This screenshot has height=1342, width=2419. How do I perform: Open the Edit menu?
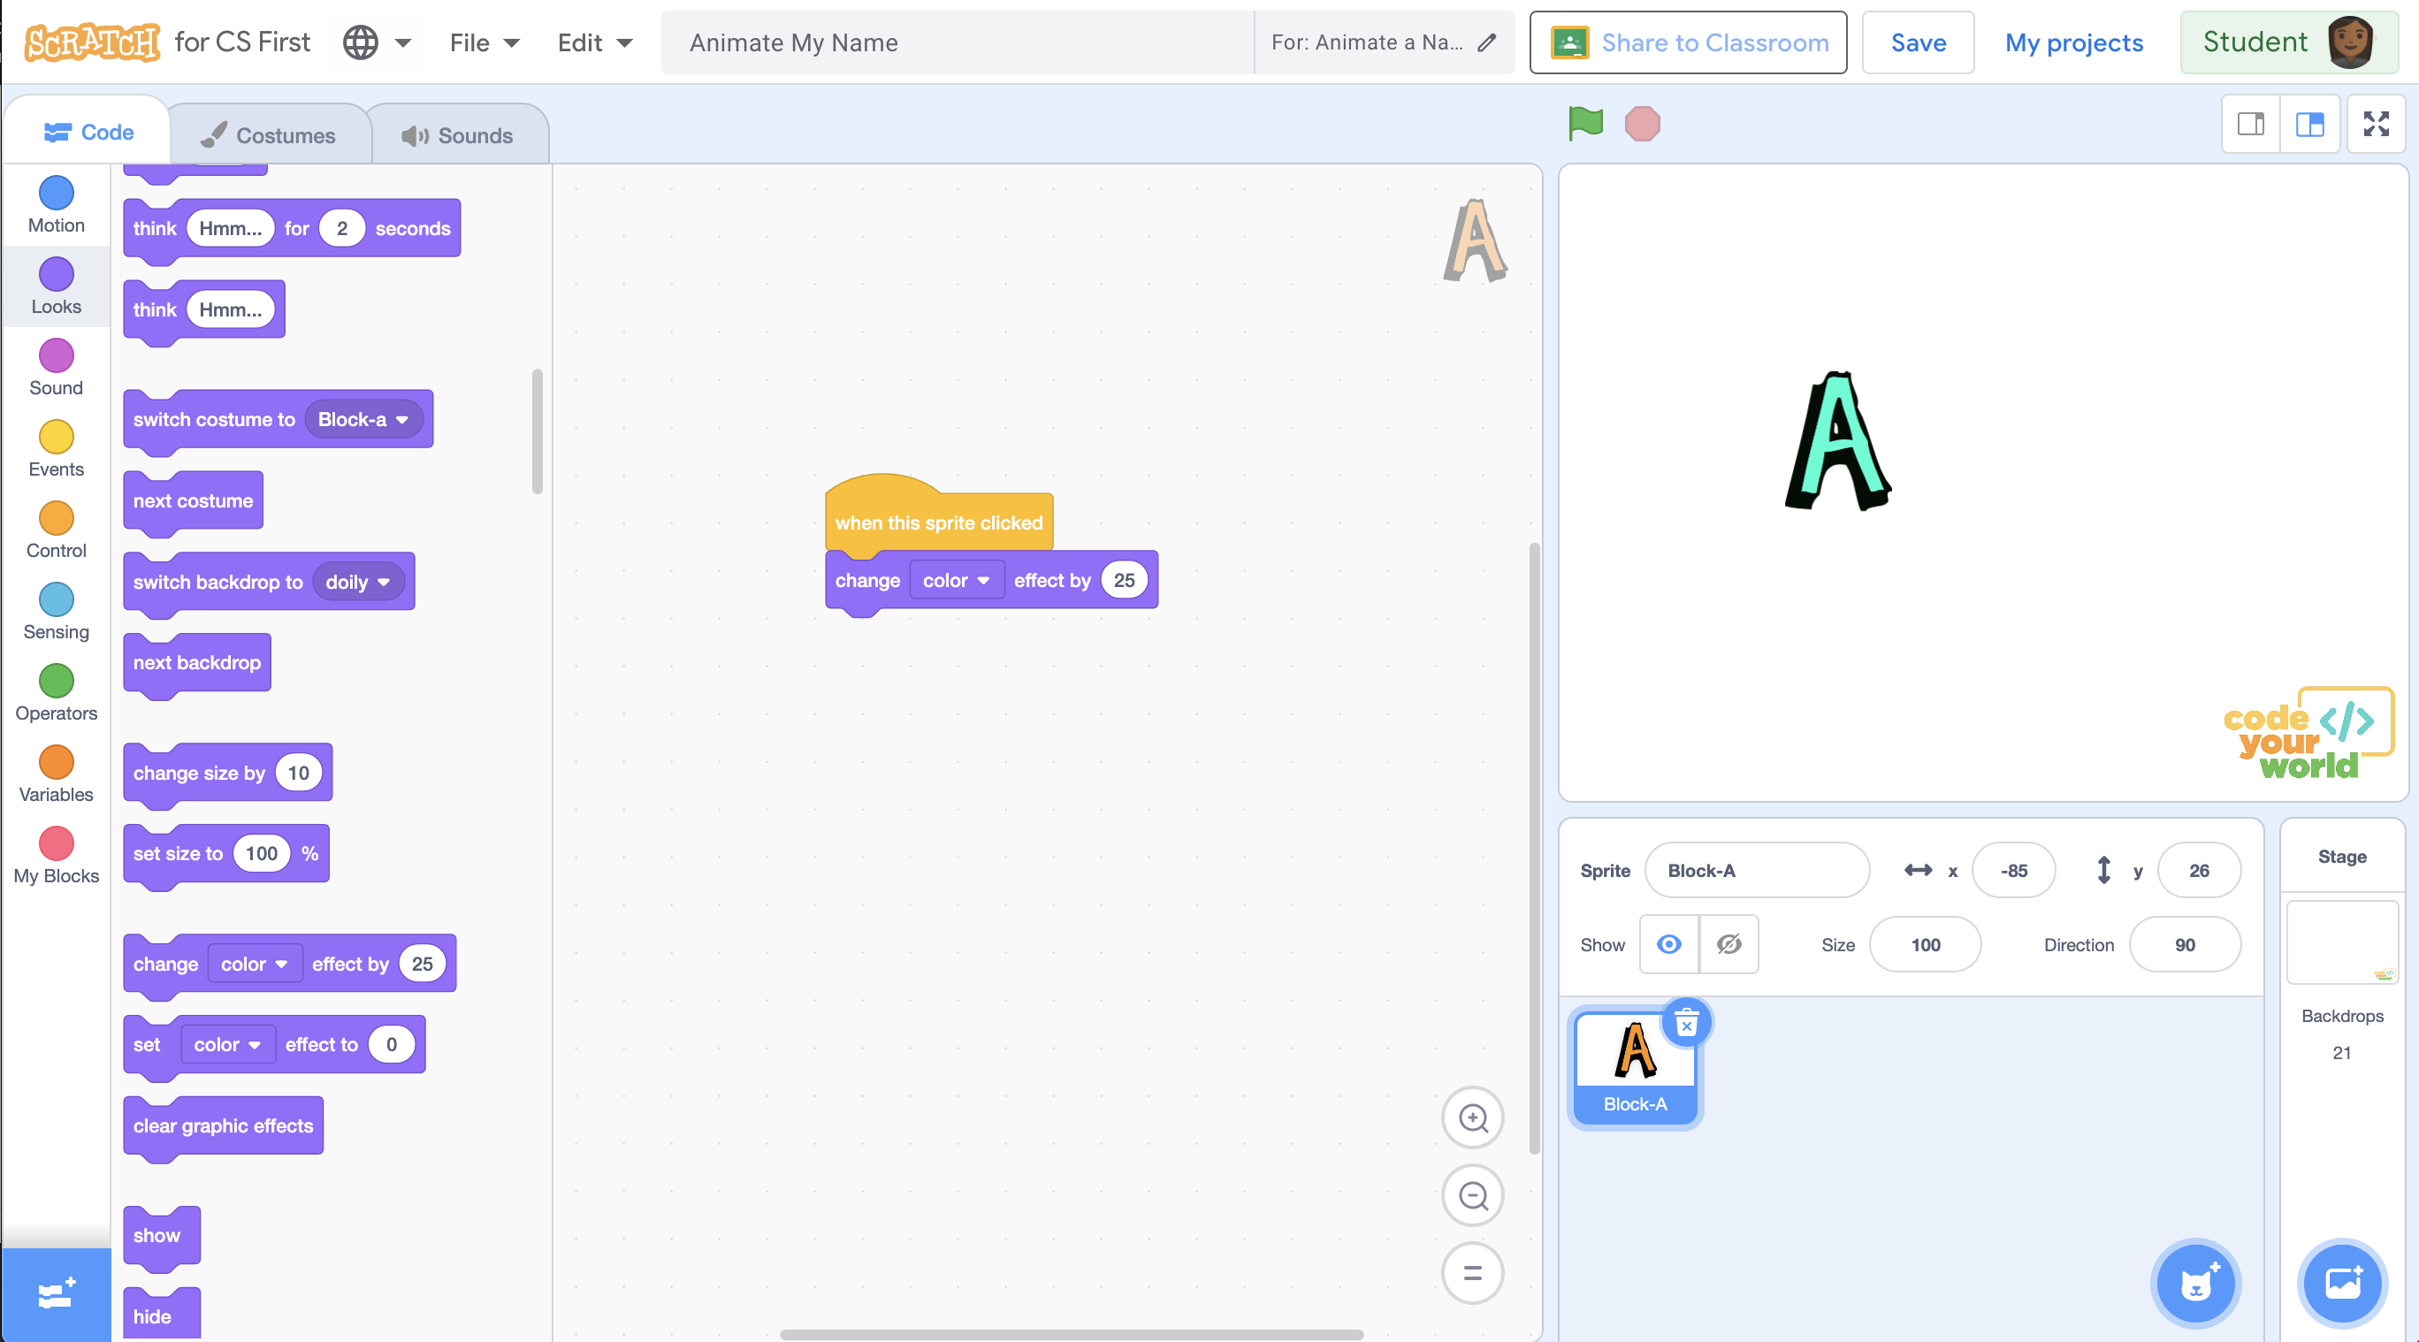593,42
